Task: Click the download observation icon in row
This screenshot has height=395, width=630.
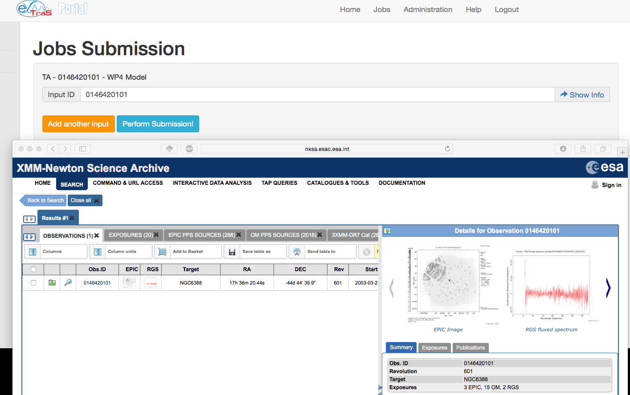Action: pos(52,283)
